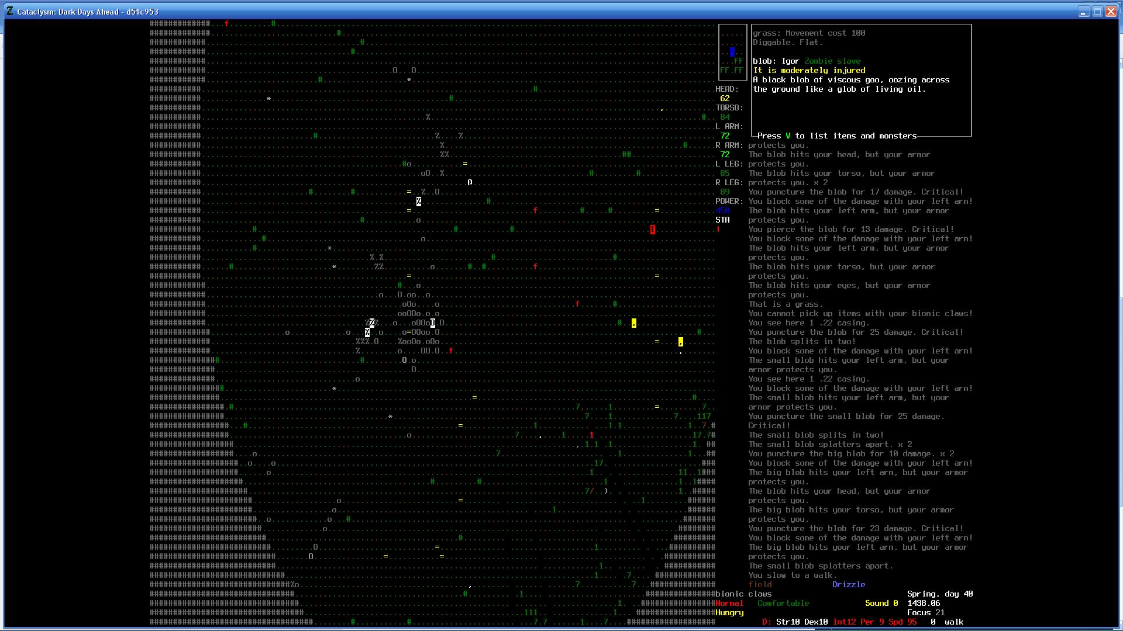Click the HEAD hit points value 62
The height and width of the screenshot is (631, 1123).
click(725, 98)
